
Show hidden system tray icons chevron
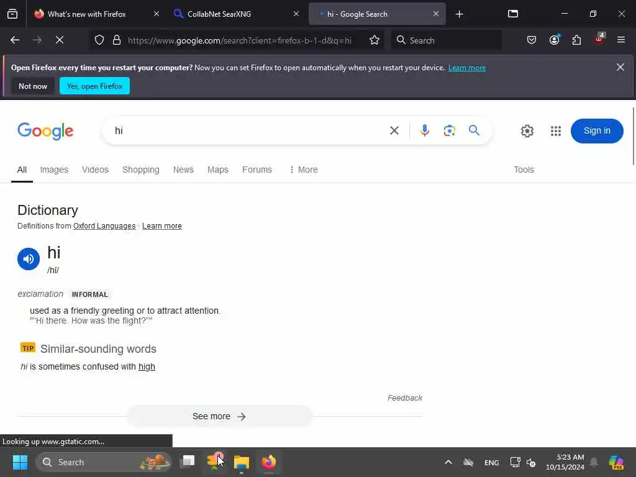[448, 462]
